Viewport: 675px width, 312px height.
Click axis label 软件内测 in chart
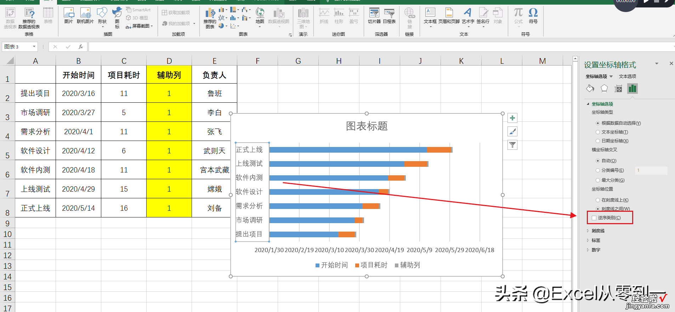(x=249, y=178)
